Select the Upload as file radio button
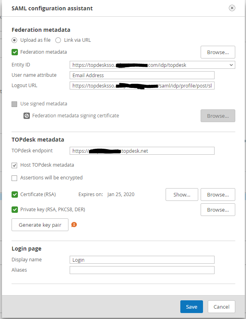This screenshot has height=319, width=246. pos(14,40)
